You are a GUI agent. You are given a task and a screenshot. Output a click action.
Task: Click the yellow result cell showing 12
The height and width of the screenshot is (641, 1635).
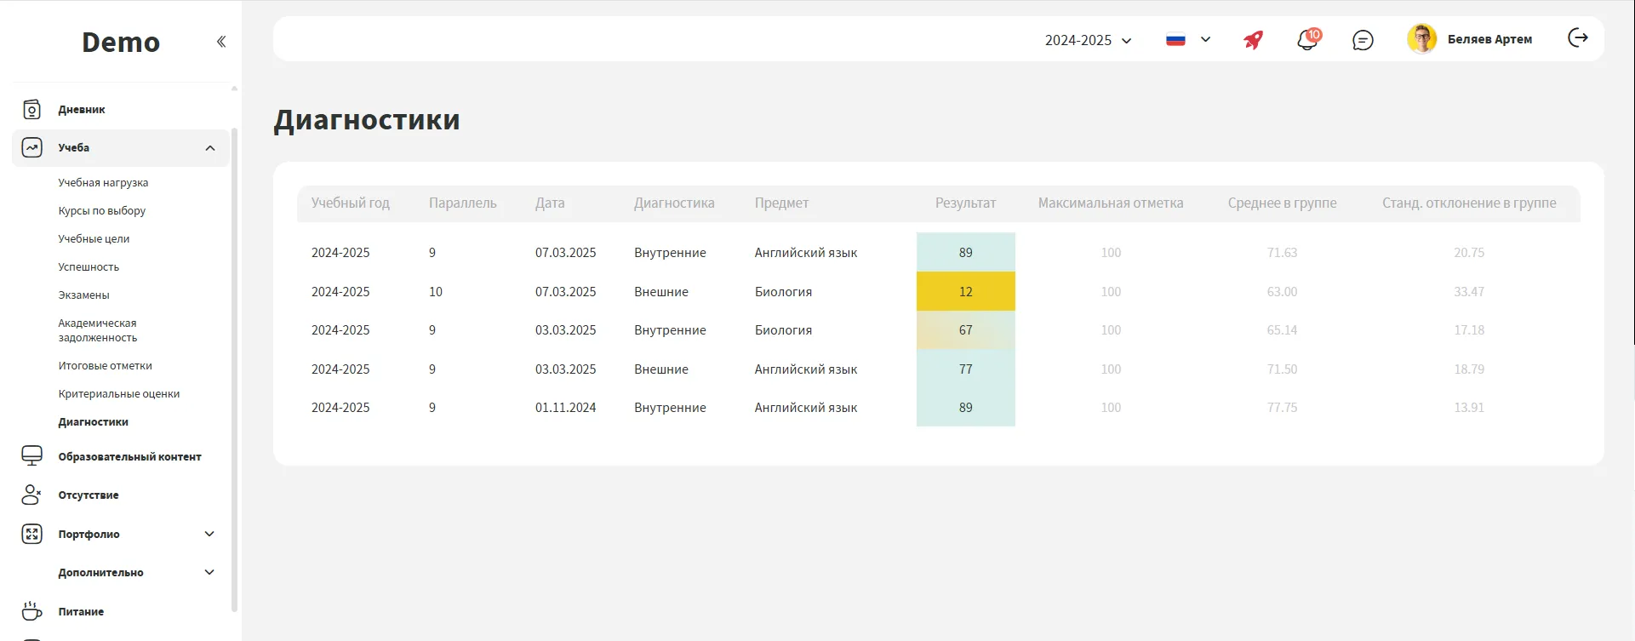(965, 291)
